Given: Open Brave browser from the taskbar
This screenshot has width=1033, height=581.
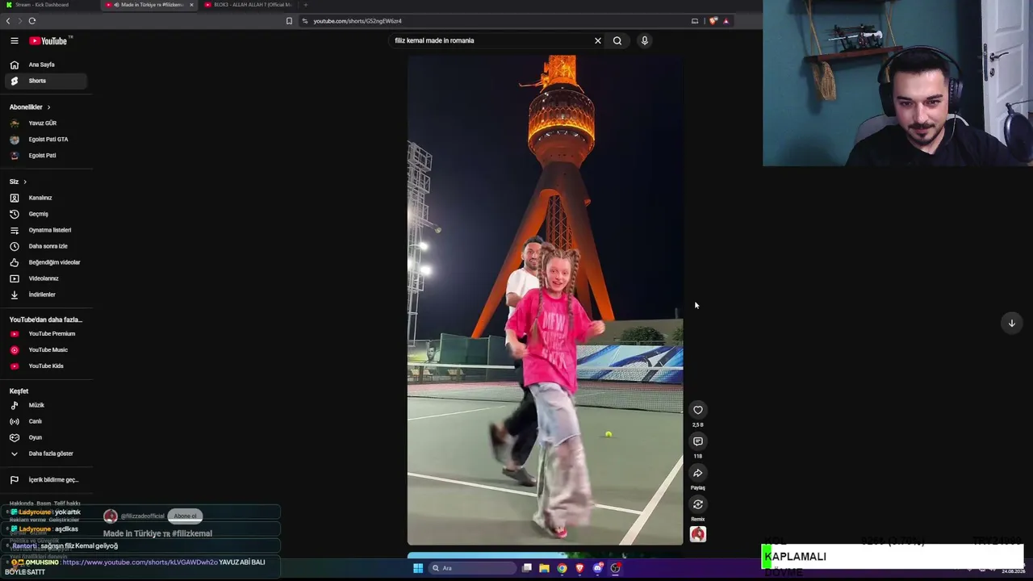Looking at the screenshot, I should point(580,568).
